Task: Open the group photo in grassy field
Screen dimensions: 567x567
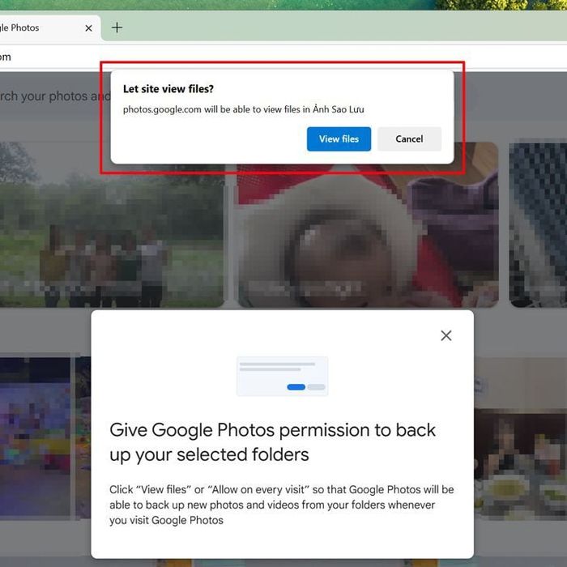Action: pyautogui.click(x=112, y=225)
